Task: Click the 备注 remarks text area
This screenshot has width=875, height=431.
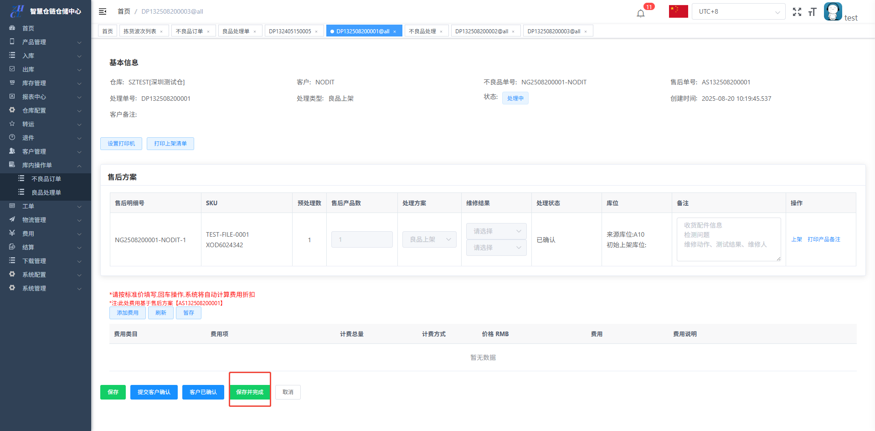Action: pos(728,239)
